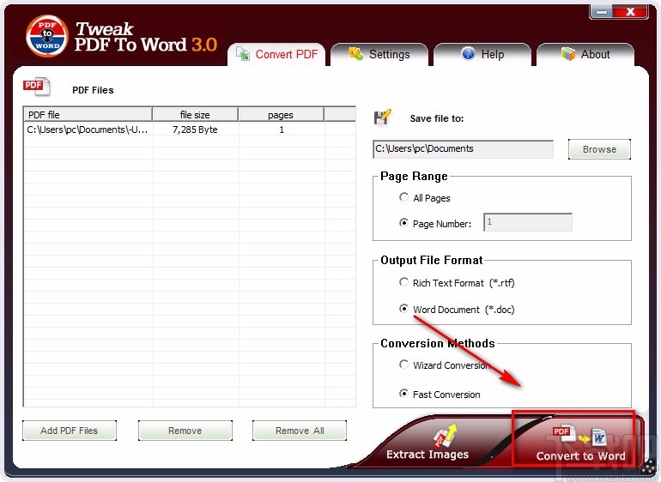Viewport: 661px width, 482px height.
Task: Select Wizard Conversion method
Action: (403, 365)
